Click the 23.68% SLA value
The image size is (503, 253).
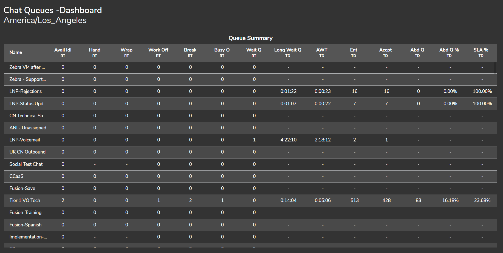[x=482, y=200]
